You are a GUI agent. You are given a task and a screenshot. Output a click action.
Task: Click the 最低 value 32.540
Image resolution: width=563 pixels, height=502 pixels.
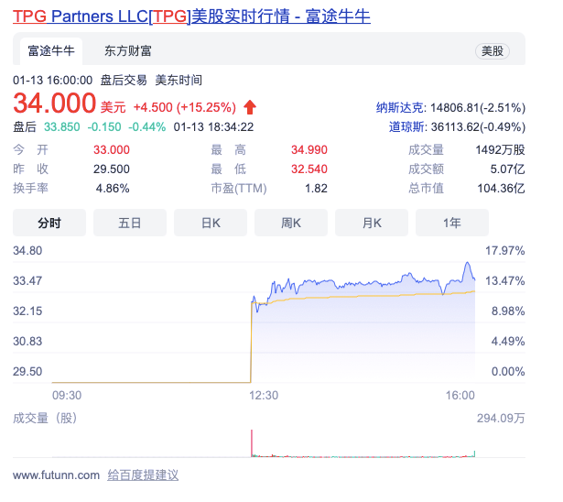[309, 169]
